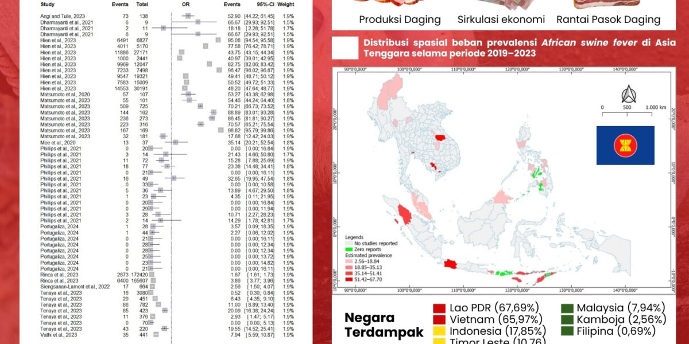Click the yellow swatch beside Indonesia
Screen dimensions: 689x344
439,331
